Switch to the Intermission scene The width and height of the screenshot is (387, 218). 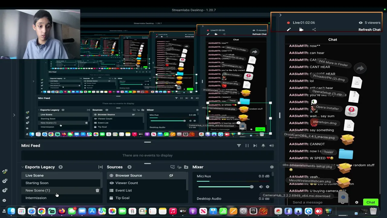(61, 198)
